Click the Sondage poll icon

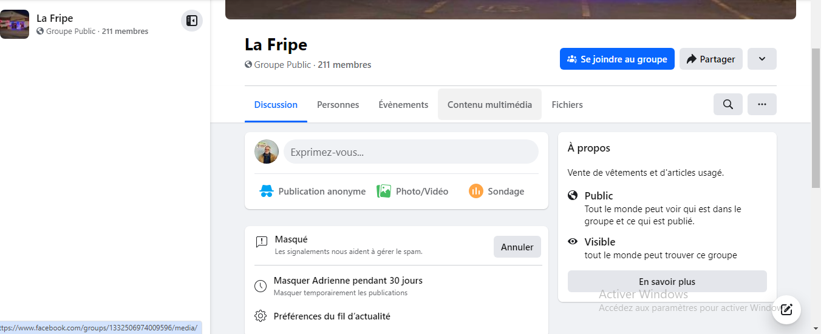click(476, 192)
